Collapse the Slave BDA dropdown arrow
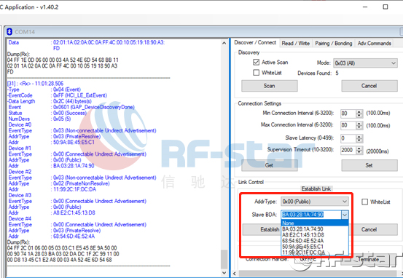The width and height of the screenshot is (403, 278). click(x=345, y=215)
